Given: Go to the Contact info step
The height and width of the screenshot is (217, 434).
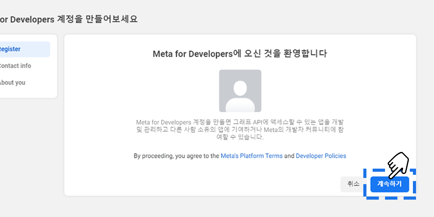Looking at the screenshot, I should (15, 66).
